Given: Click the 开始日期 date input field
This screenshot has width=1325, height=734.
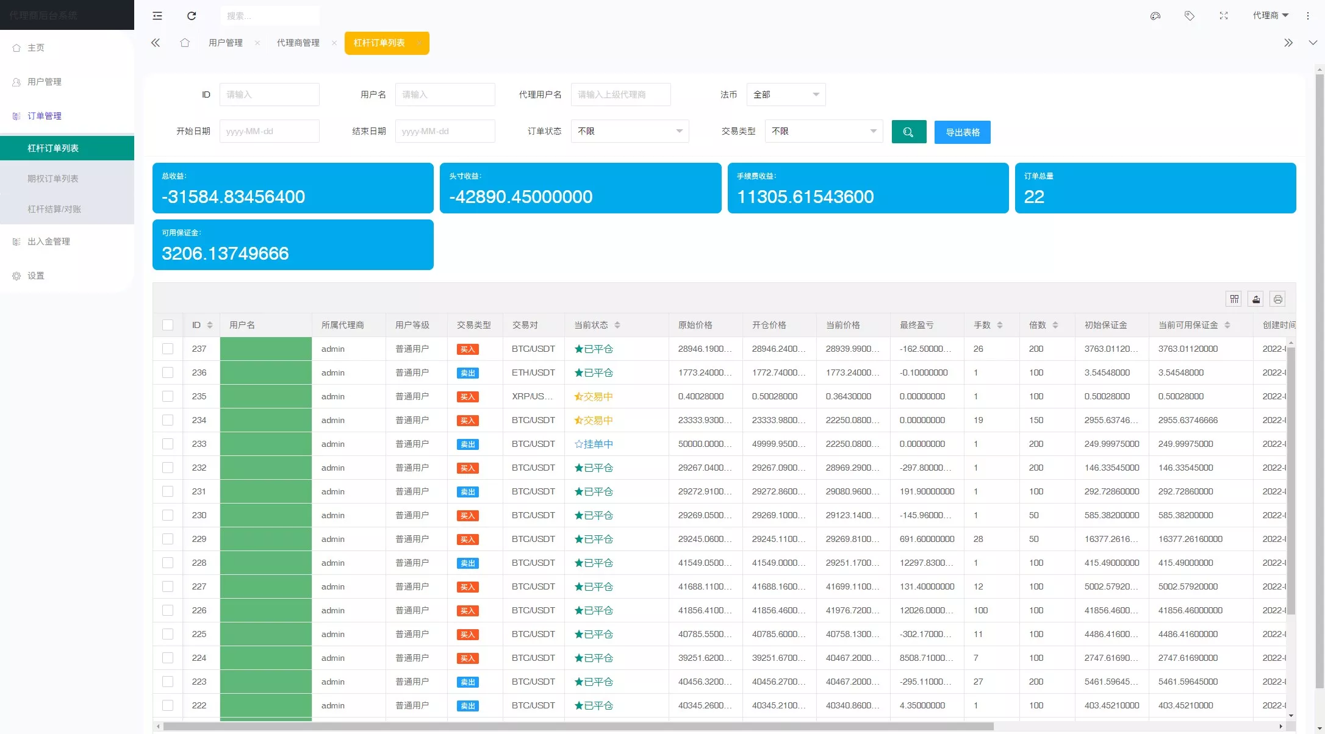Looking at the screenshot, I should click(269, 131).
